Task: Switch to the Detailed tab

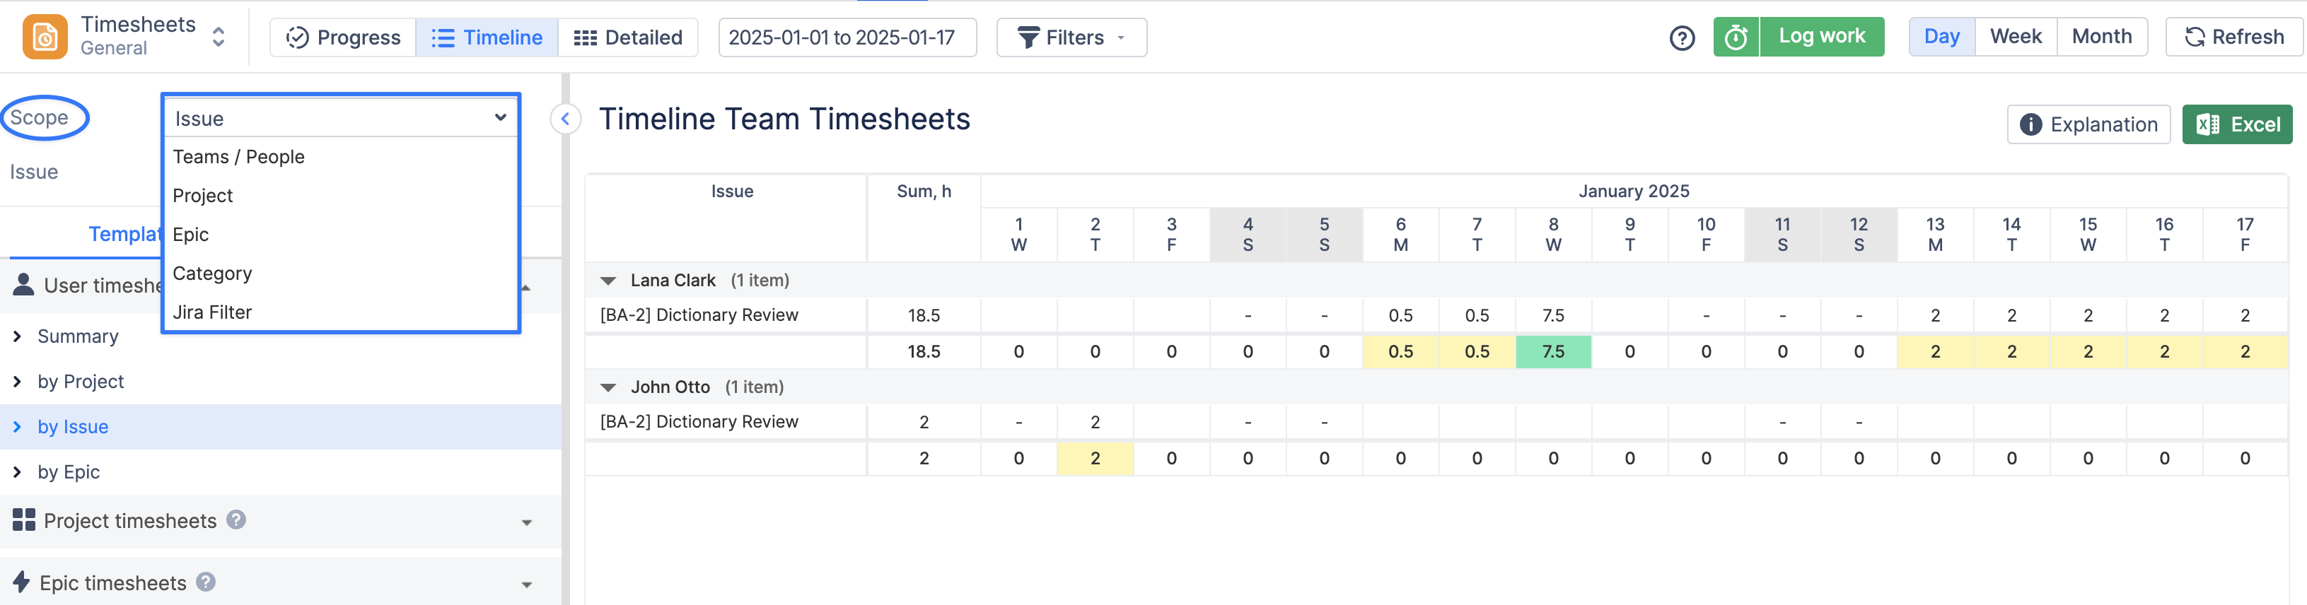Action: pos(628,37)
